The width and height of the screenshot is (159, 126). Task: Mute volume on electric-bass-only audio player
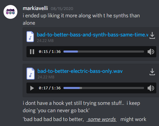click(151, 88)
